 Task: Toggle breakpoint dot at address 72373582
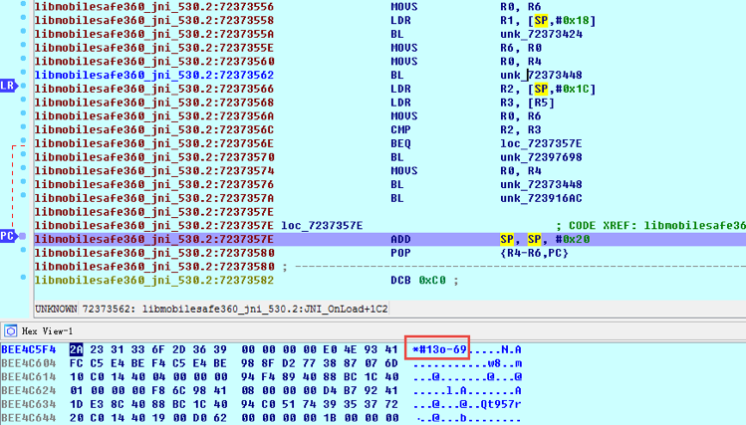click(x=23, y=277)
